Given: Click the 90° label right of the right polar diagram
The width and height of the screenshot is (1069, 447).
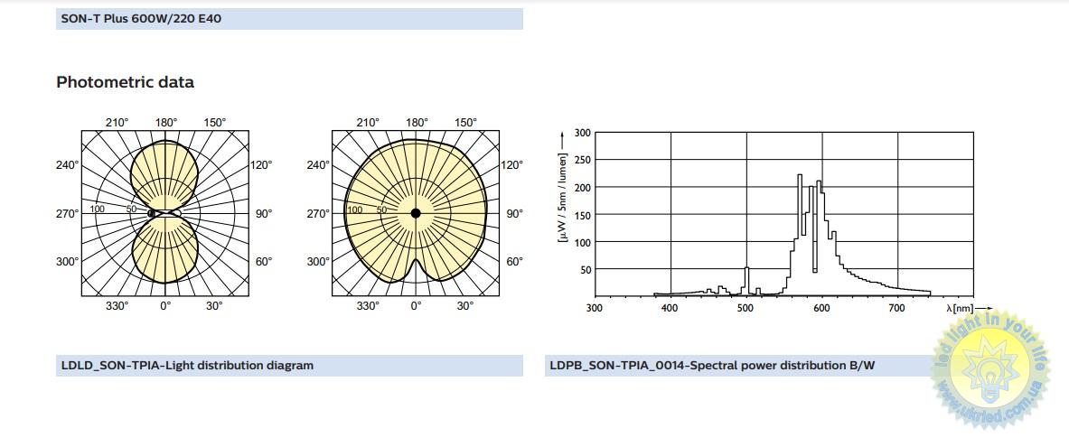Looking at the screenshot, I should pos(514,214).
